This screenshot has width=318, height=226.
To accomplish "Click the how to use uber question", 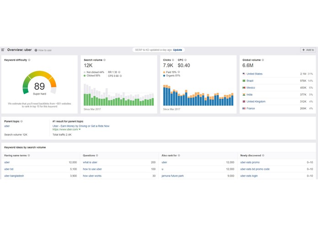I will (92, 169).
